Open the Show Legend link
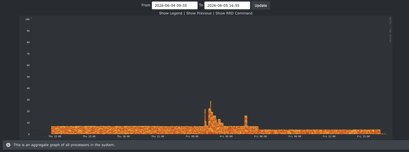409x152 pixels. coord(171,13)
